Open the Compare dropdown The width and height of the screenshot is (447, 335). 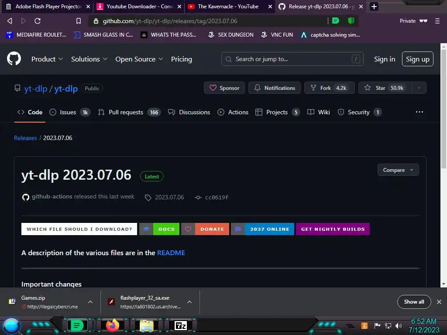click(x=398, y=170)
